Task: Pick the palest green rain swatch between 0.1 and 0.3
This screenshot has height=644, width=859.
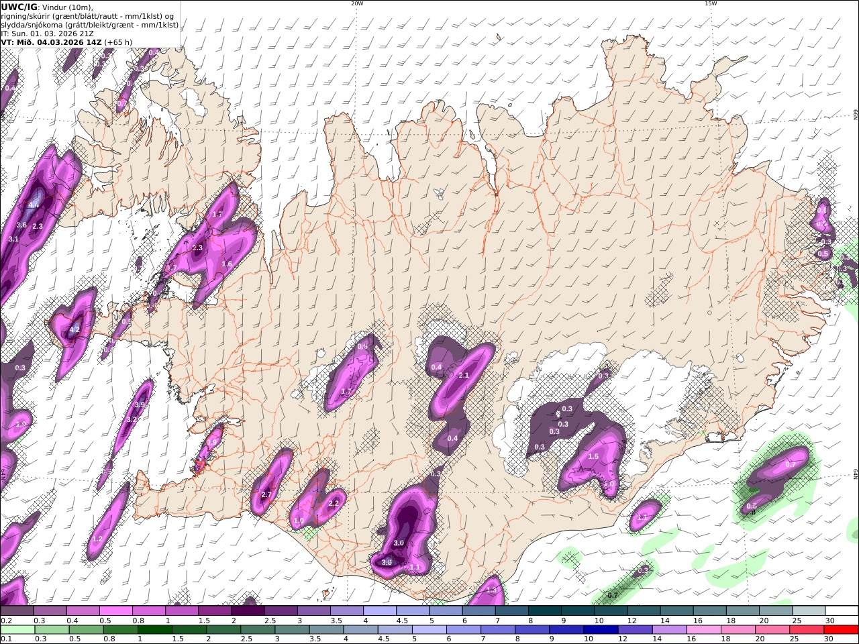Action: (x=17, y=629)
